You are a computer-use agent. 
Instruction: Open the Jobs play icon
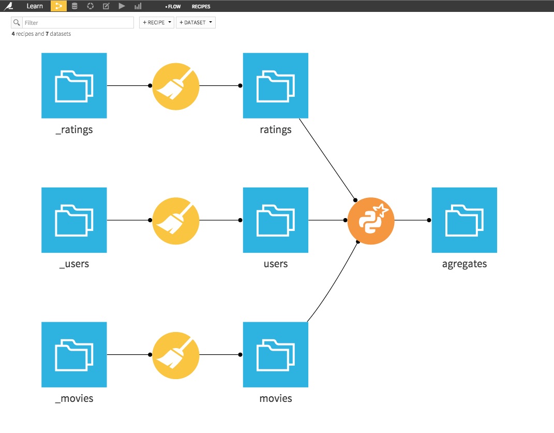122,6
